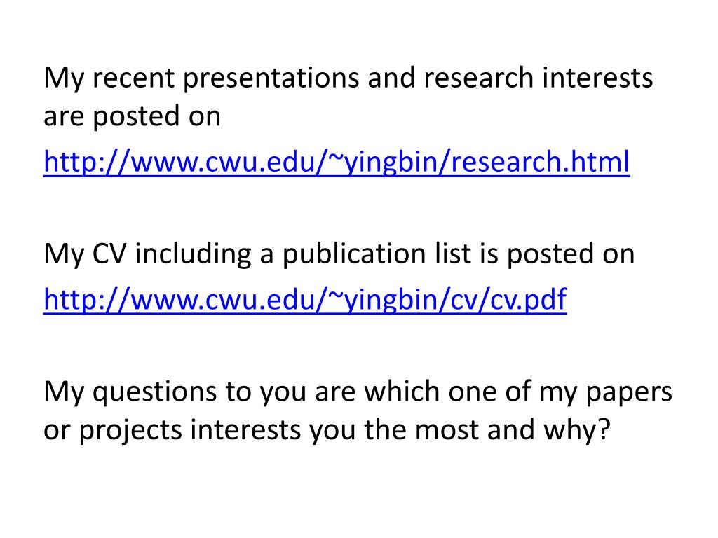Image resolution: width=718 pixels, height=538 pixels.
Task: Click the word 'recent' in first sentence
Action: (134, 78)
